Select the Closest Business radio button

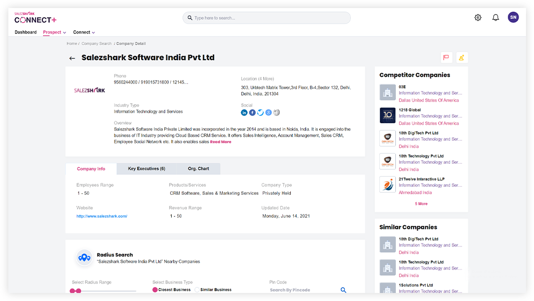point(155,290)
